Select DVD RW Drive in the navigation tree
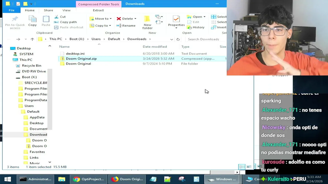The image size is (328, 184). 34,71
